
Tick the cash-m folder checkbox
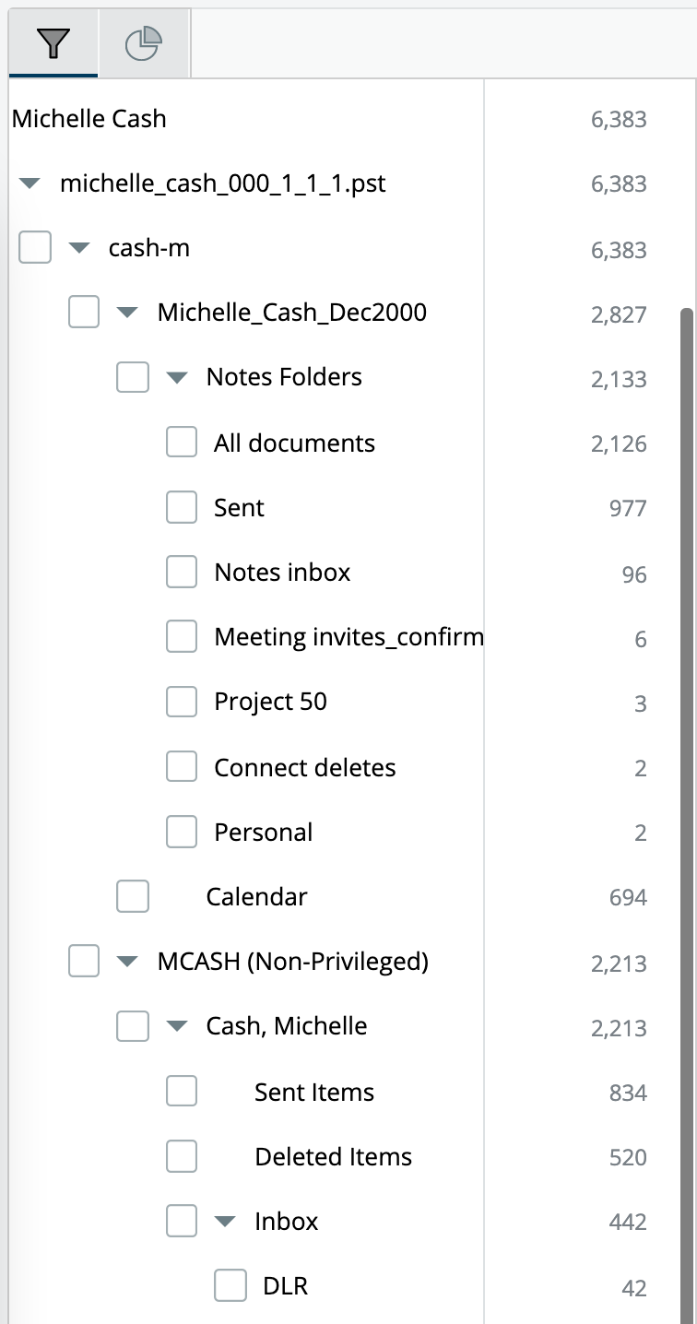tap(35, 247)
